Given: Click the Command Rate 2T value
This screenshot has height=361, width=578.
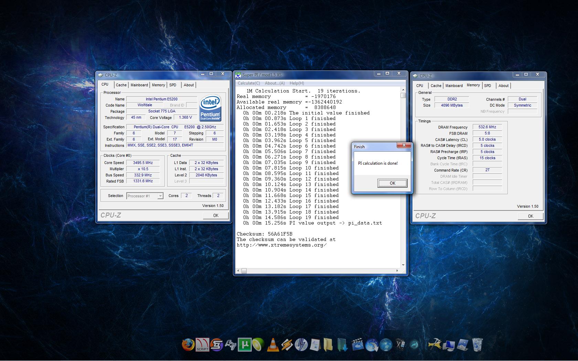Looking at the screenshot, I should click(x=487, y=170).
